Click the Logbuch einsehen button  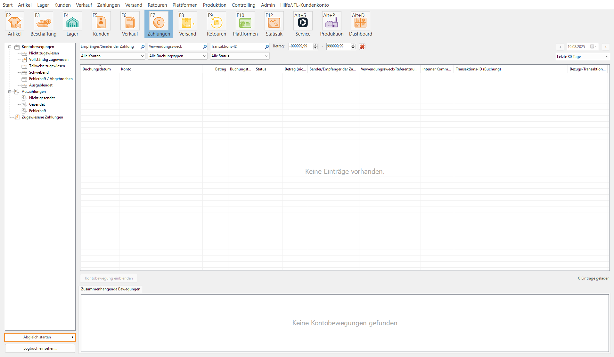click(x=40, y=348)
